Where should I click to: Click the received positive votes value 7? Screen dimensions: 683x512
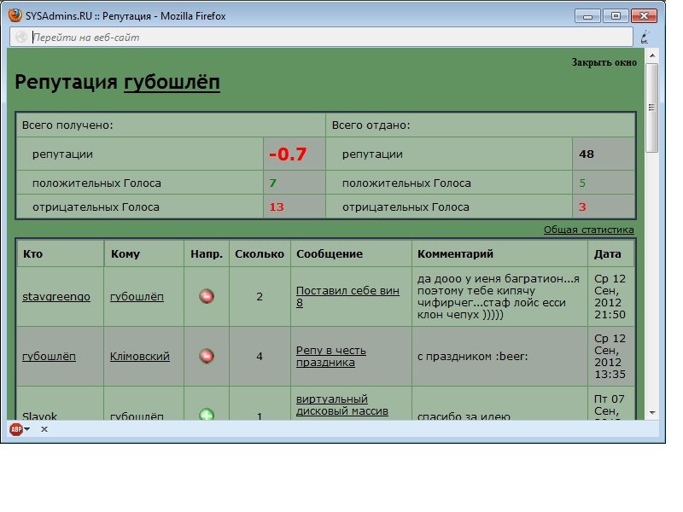click(x=272, y=183)
